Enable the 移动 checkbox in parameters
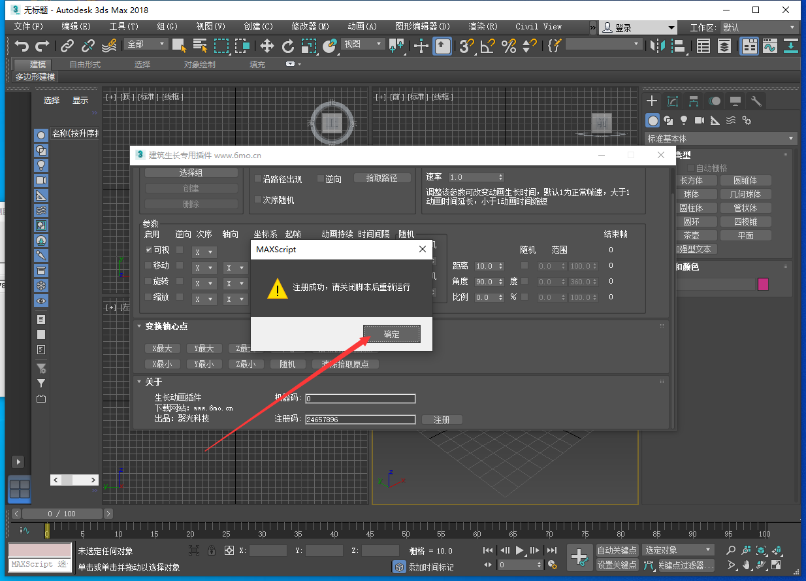 click(x=149, y=265)
